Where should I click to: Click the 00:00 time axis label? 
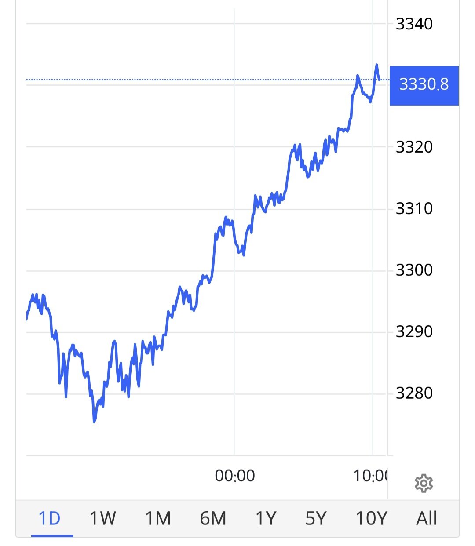235,476
